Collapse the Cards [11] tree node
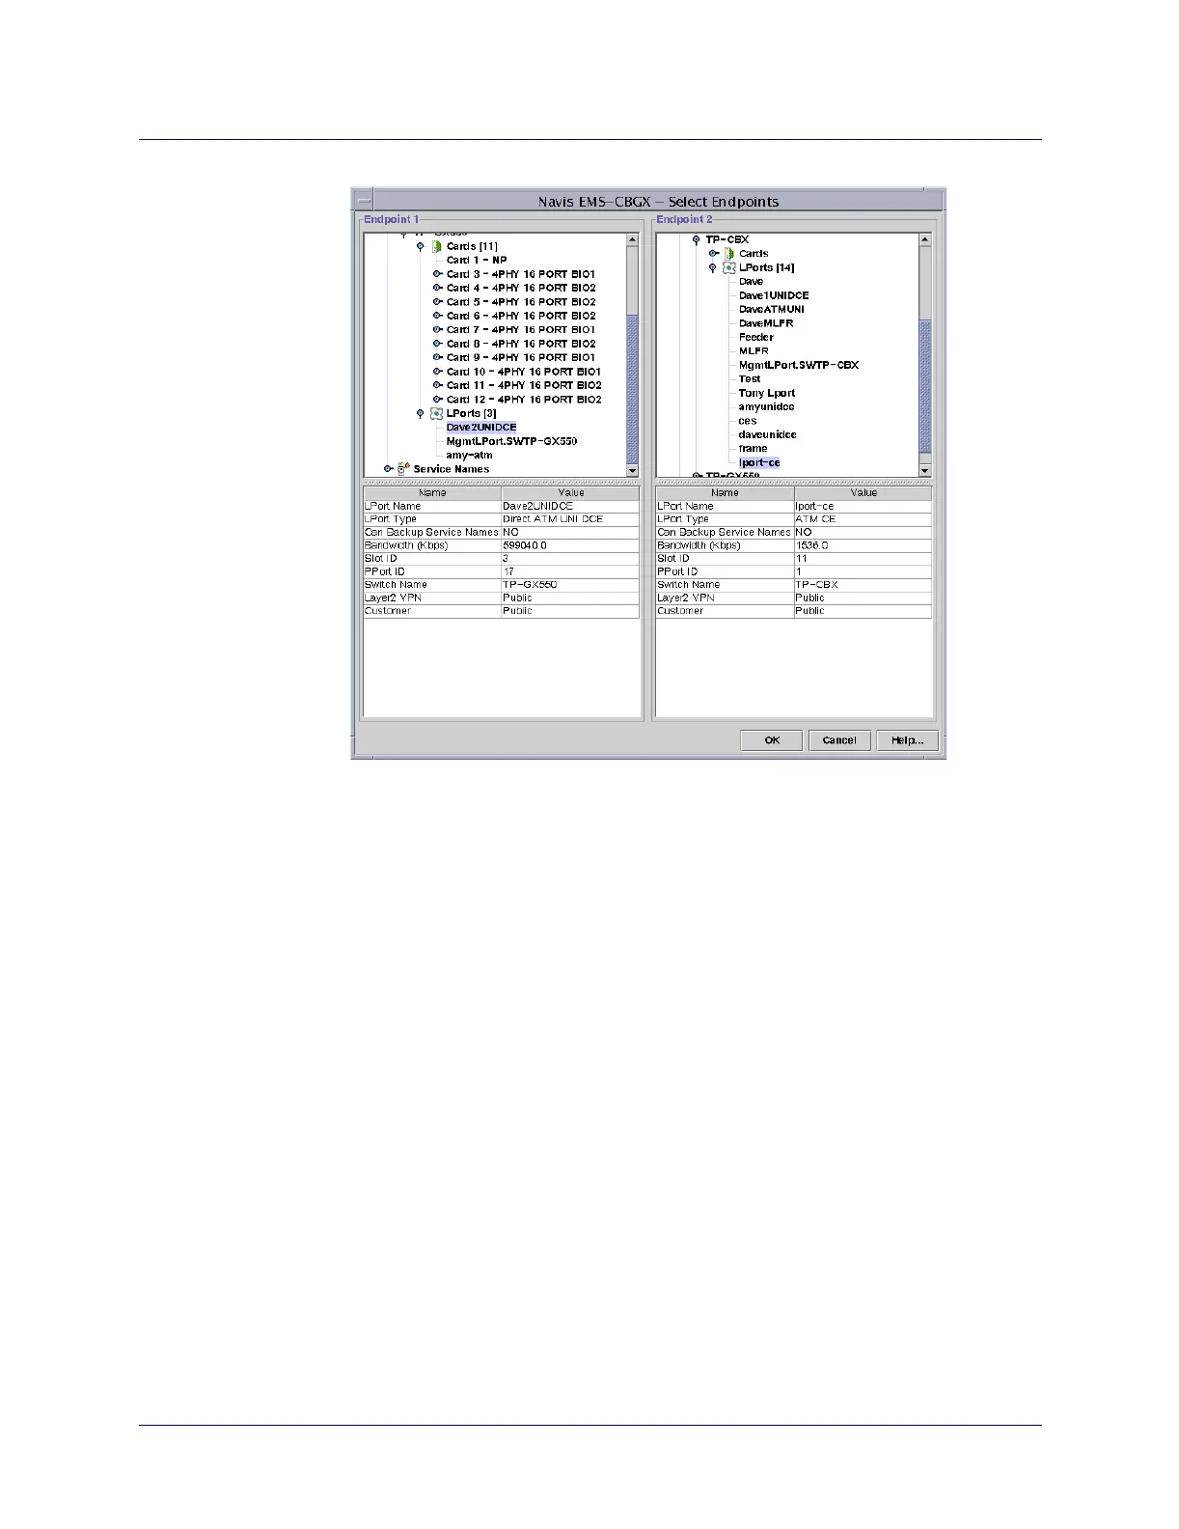 click(x=420, y=247)
